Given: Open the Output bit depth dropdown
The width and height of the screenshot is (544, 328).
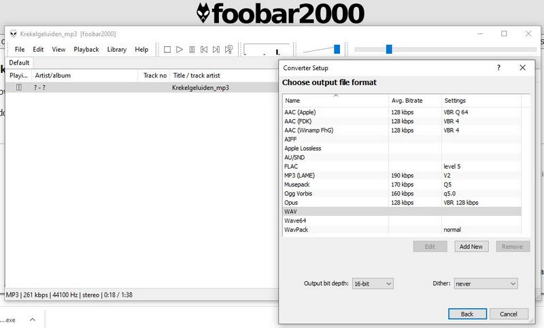Looking at the screenshot, I should click(x=373, y=284).
